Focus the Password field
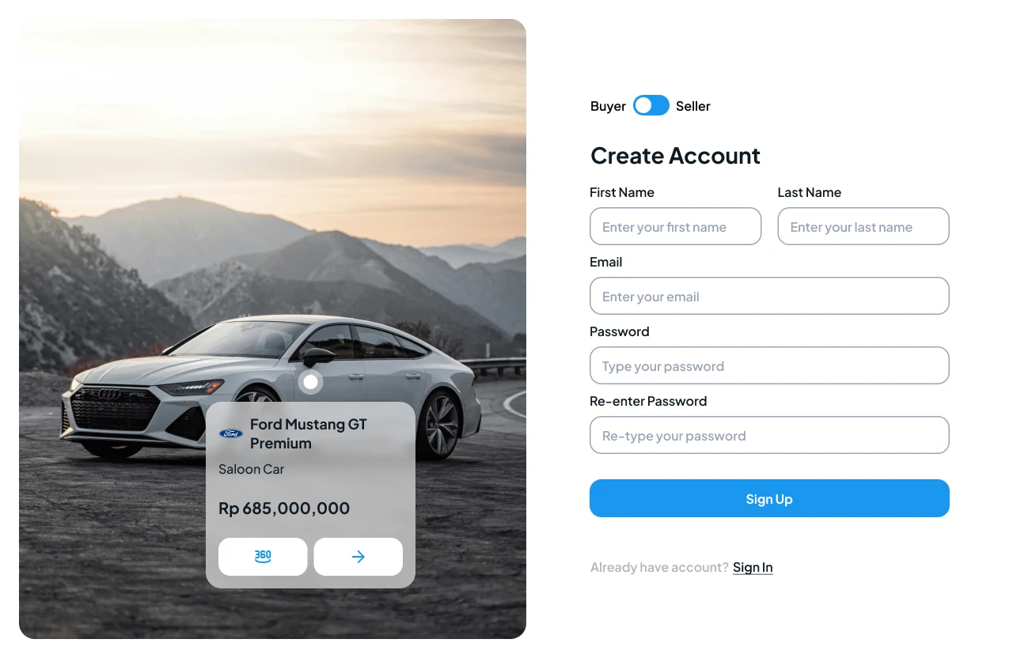This screenshot has width=1013, height=658. pos(769,365)
